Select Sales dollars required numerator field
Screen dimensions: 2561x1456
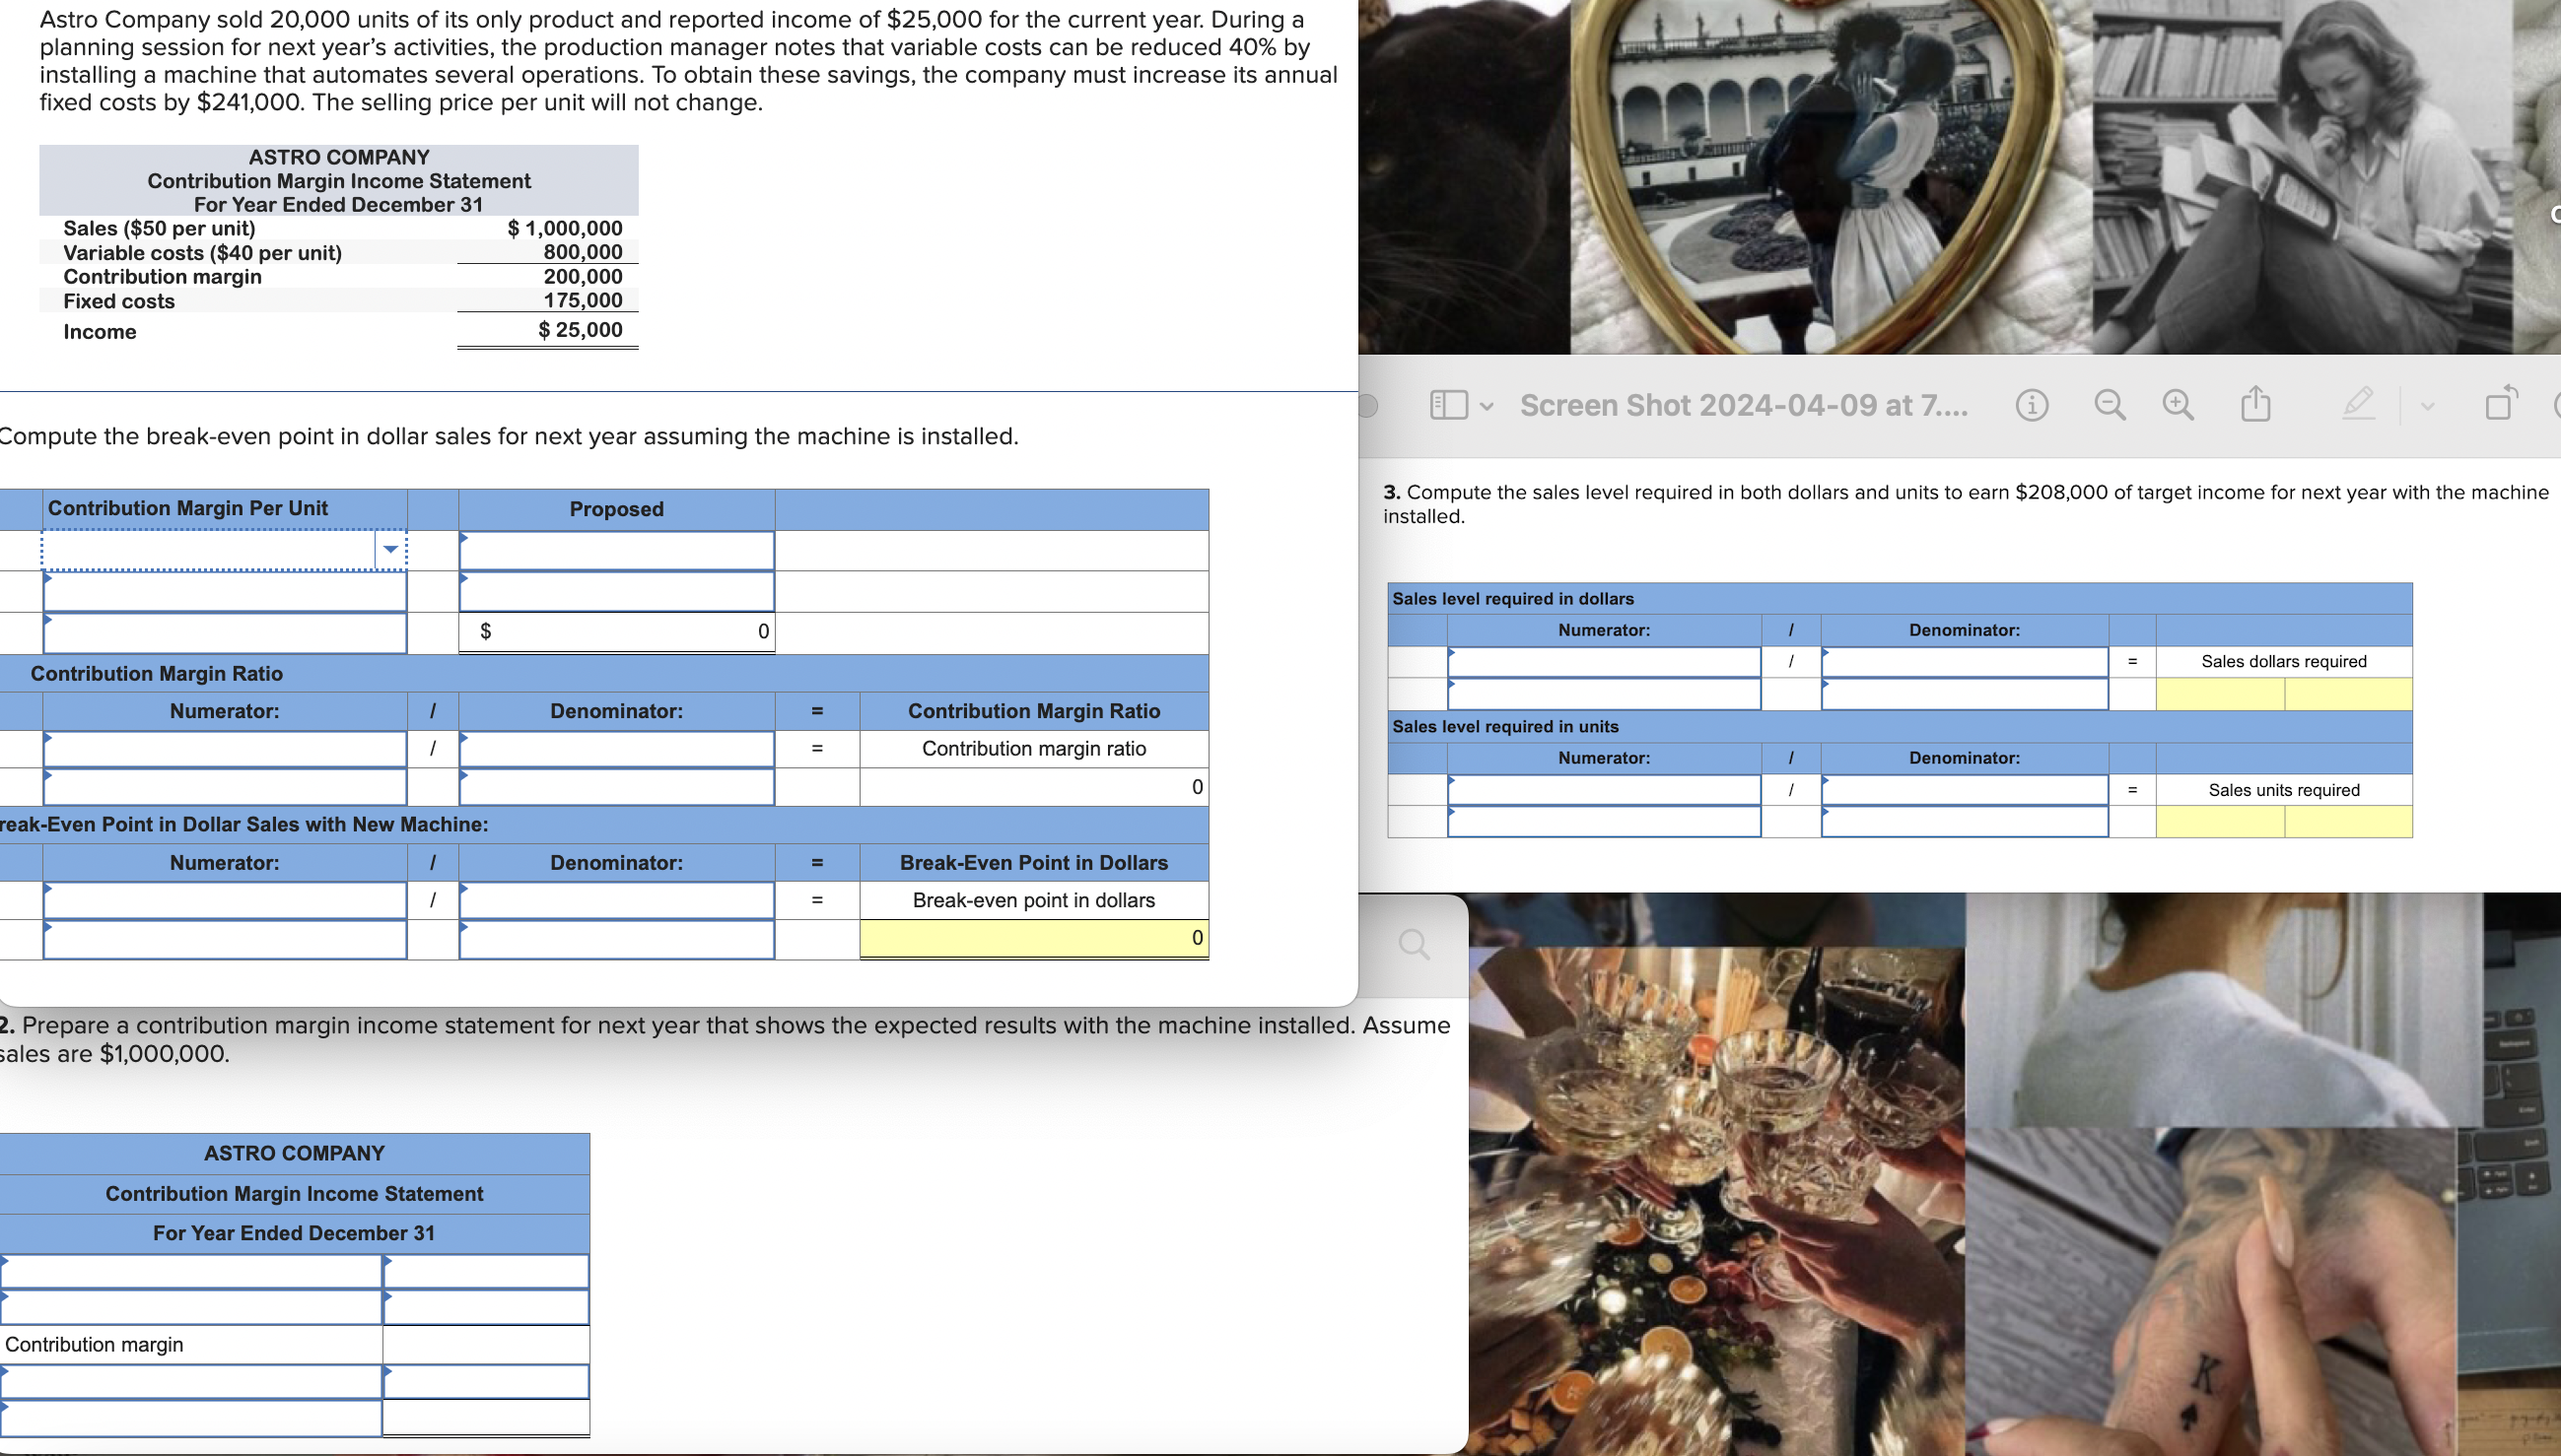point(1604,662)
